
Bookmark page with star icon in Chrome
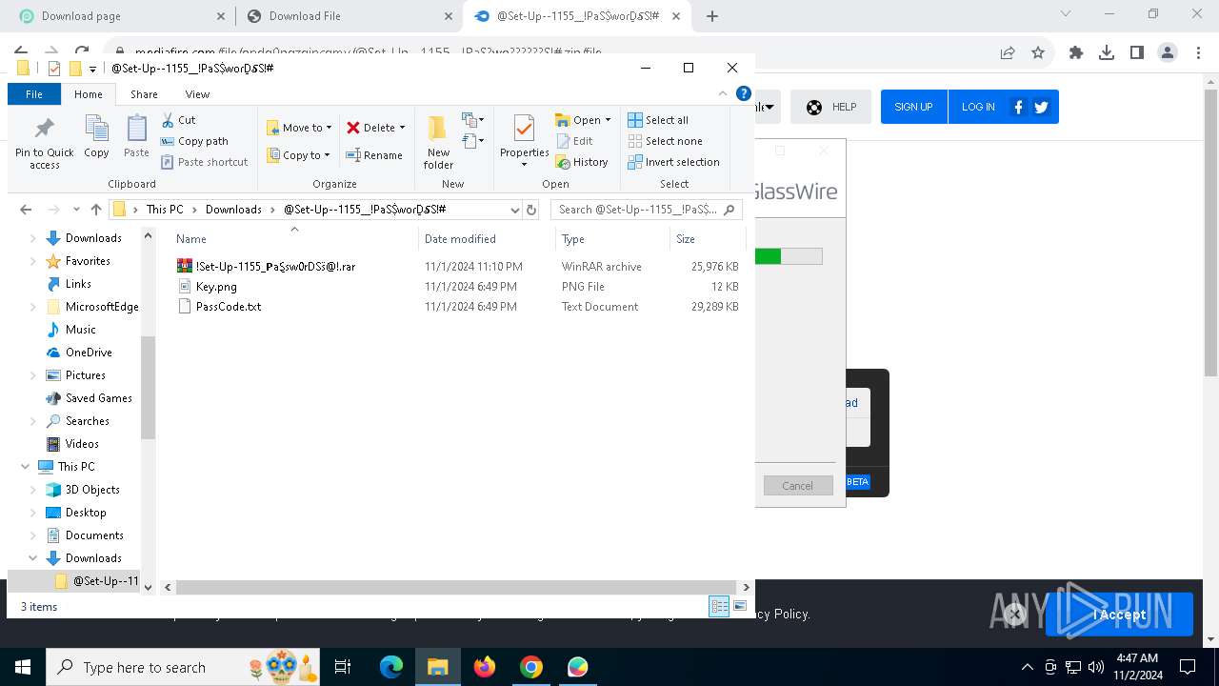coord(1038,53)
